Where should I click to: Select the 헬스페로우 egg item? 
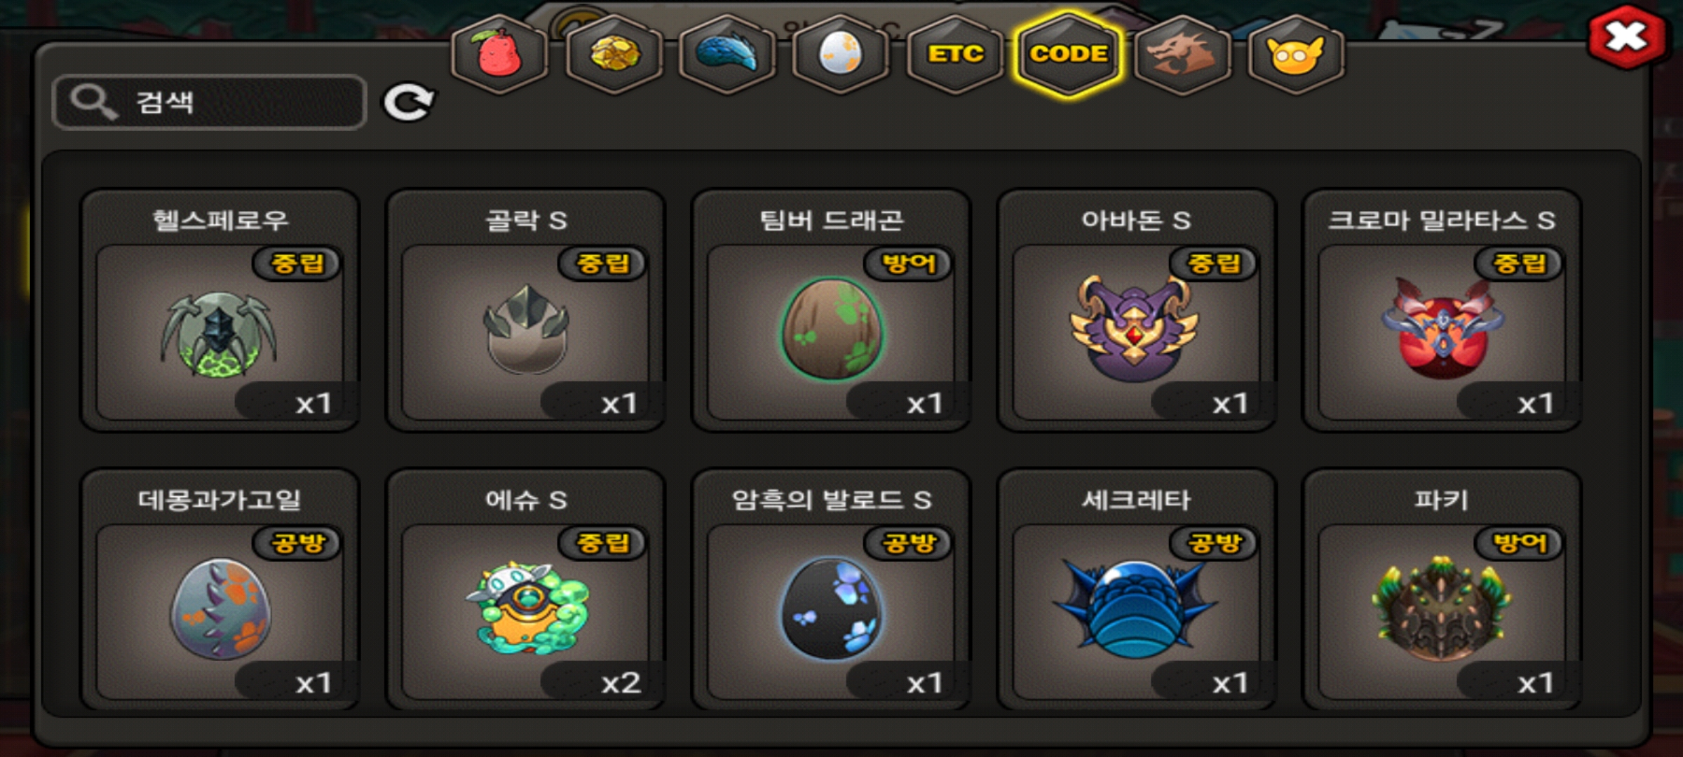pyautogui.click(x=220, y=310)
